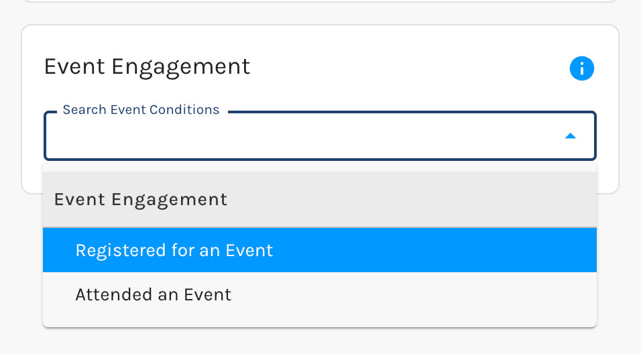Viewport: 641px width, 354px height.
Task: Tap the information icon beside Event Engagement
Action: (x=582, y=68)
